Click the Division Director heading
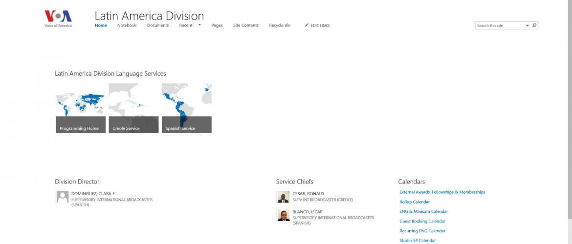The height and width of the screenshot is (244, 572). (77, 182)
